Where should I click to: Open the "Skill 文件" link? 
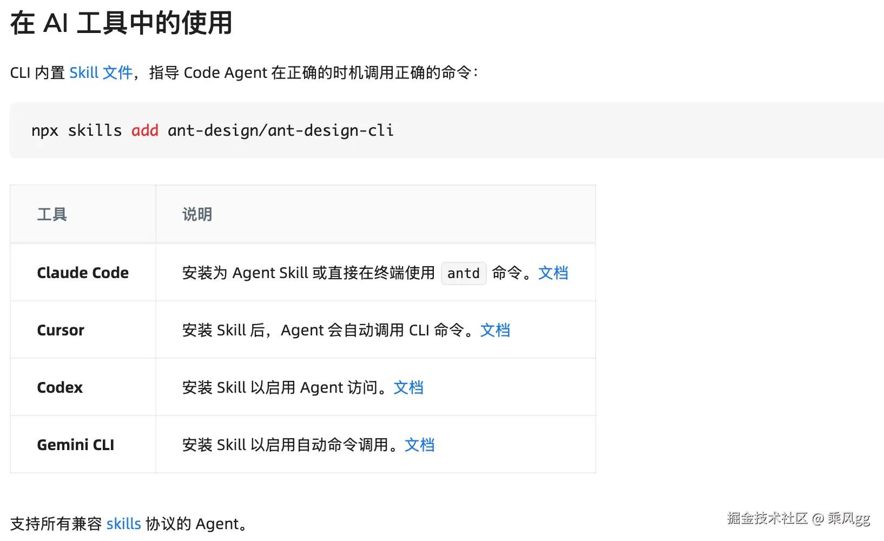click(x=101, y=72)
